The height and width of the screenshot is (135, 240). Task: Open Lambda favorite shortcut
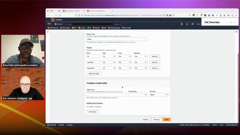pos(82,28)
